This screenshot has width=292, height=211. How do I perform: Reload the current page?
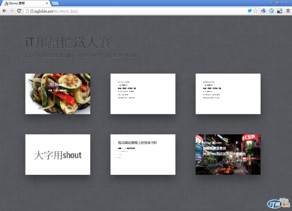pos(19,11)
